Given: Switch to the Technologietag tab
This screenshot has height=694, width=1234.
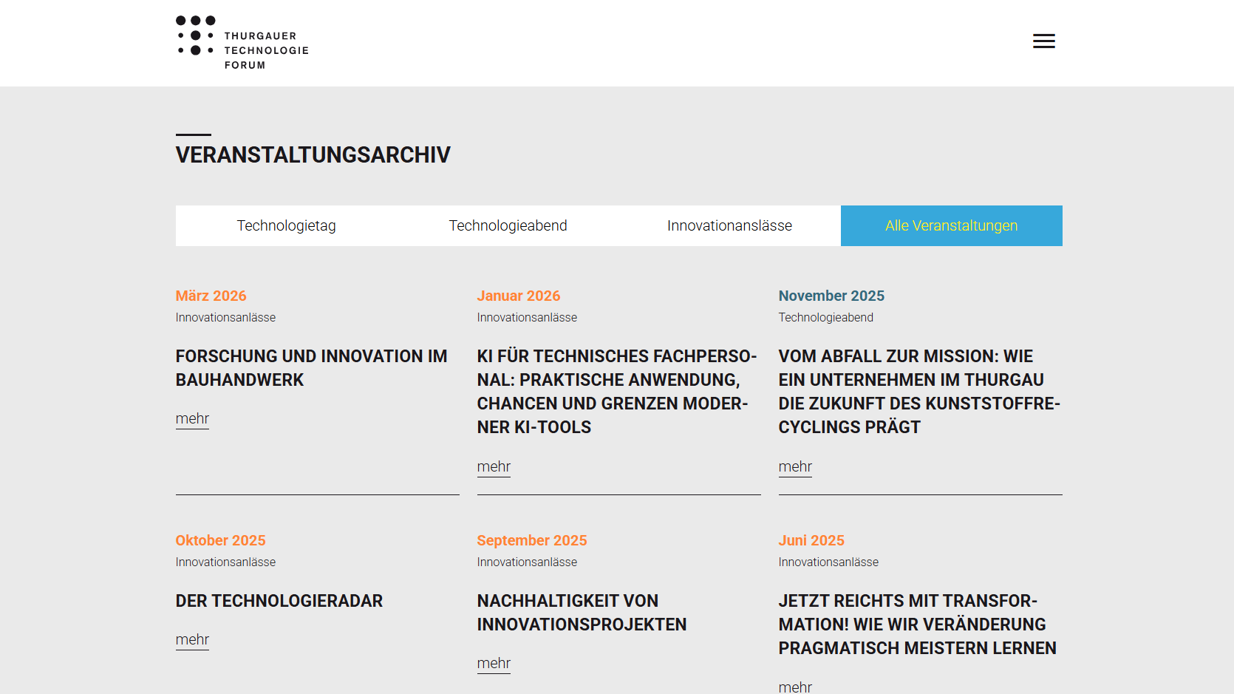Looking at the screenshot, I should pos(287,225).
